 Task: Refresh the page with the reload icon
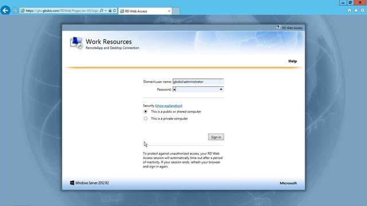[x=115, y=11]
